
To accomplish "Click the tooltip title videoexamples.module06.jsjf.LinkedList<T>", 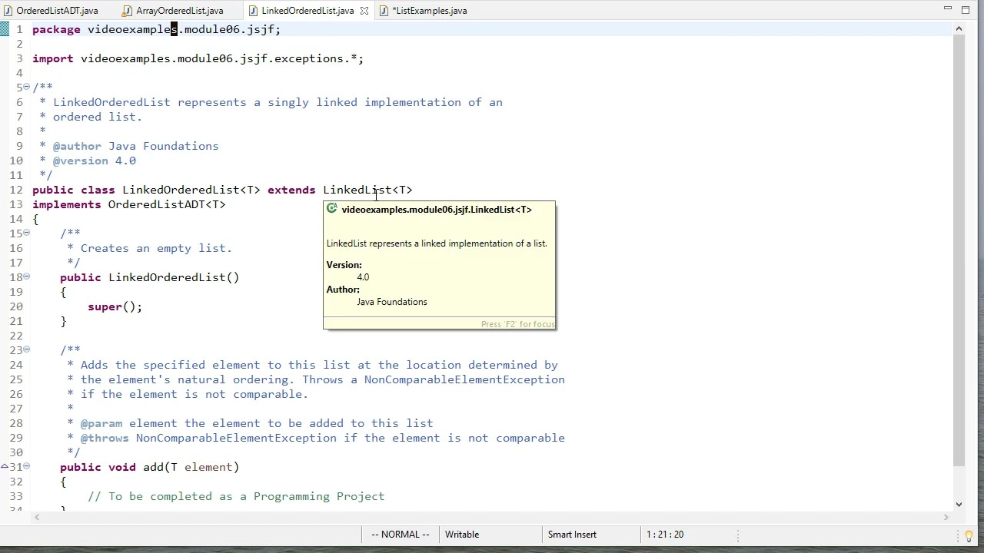I will tap(437, 210).
